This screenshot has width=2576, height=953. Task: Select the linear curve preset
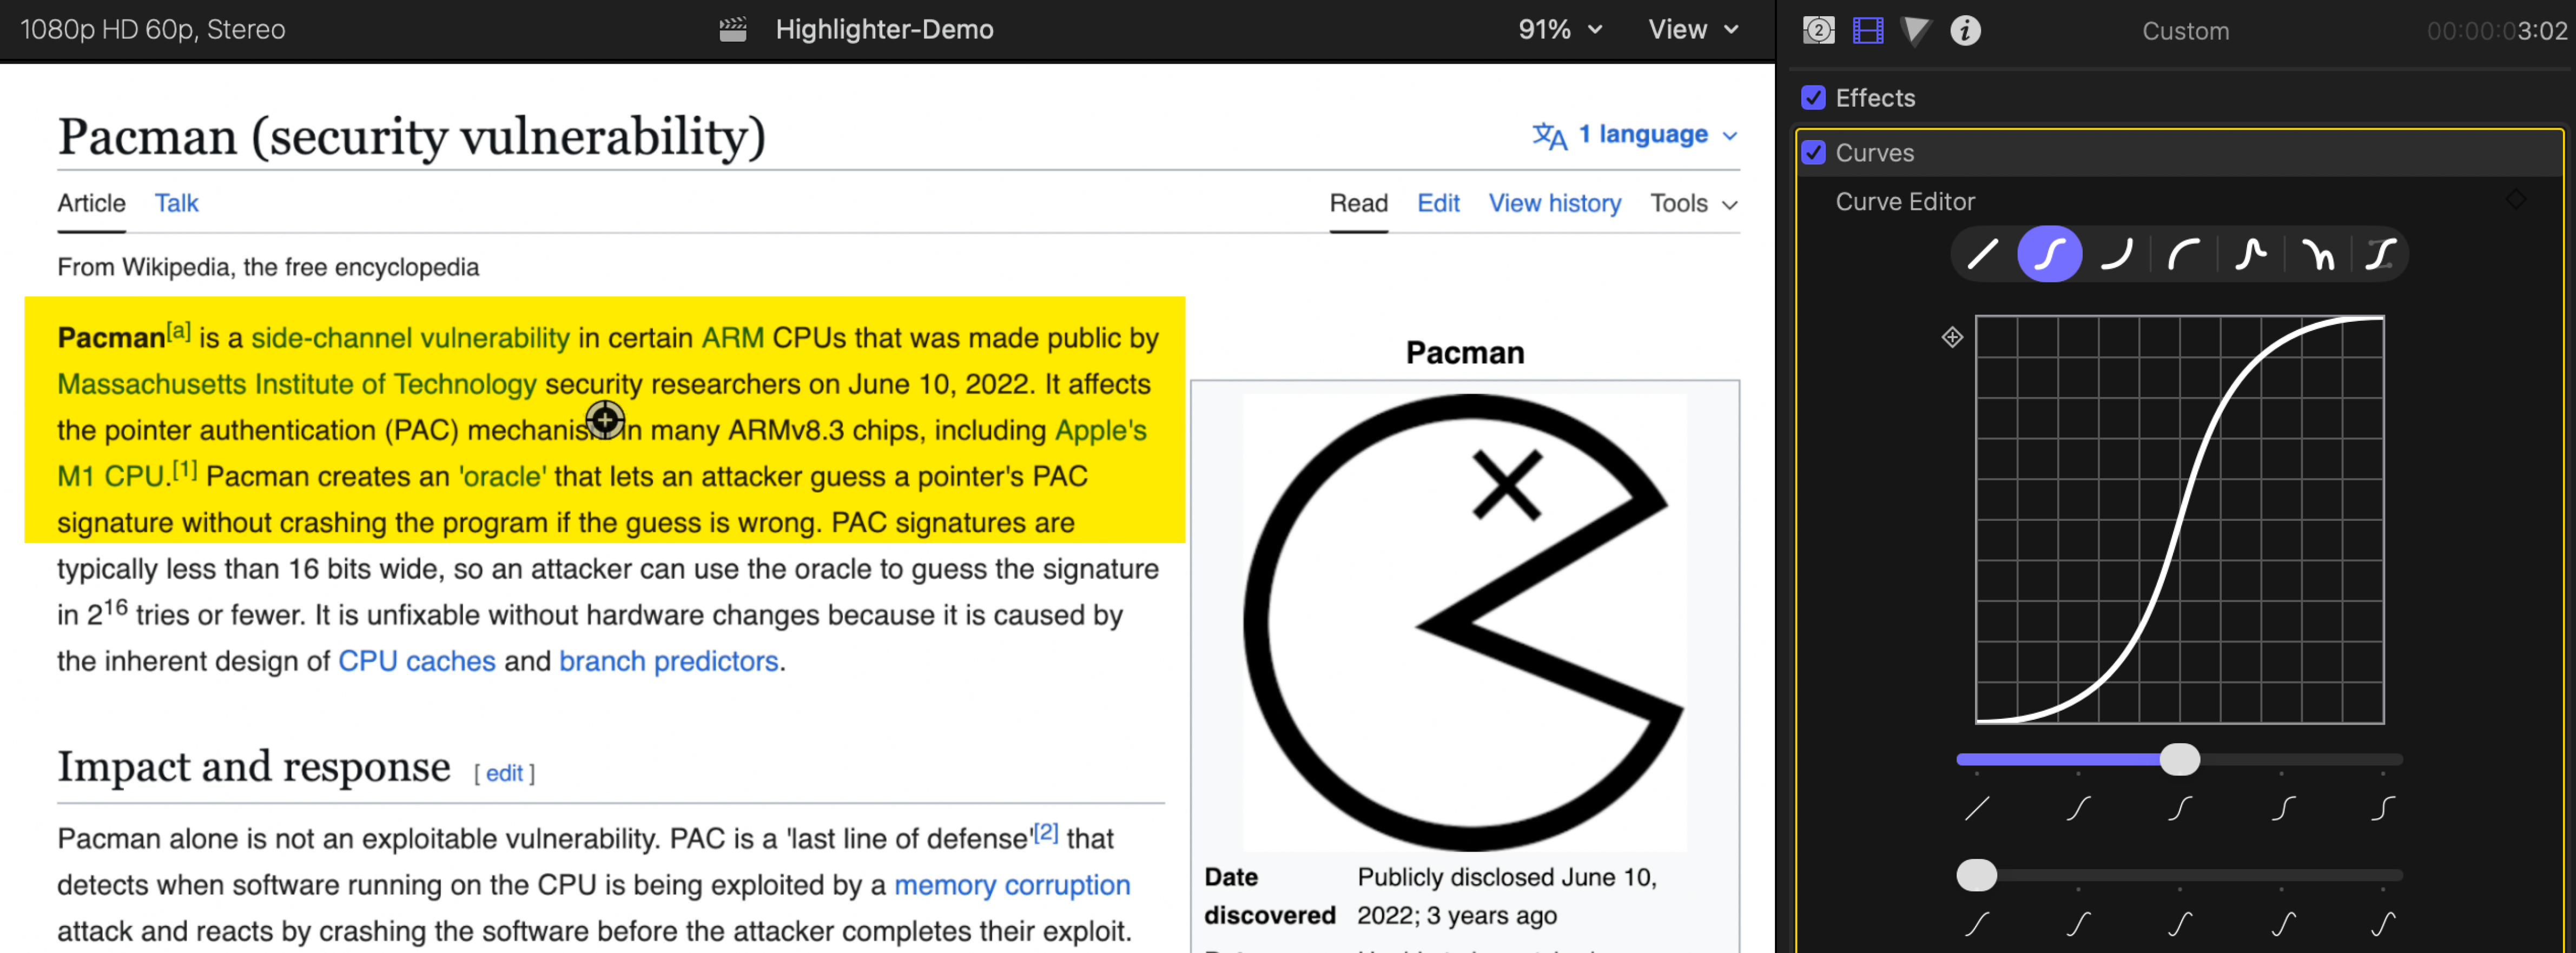pos(1982,254)
